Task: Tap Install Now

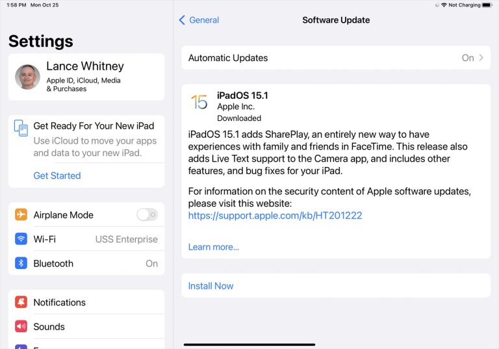Action: click(x=211, y=285)
